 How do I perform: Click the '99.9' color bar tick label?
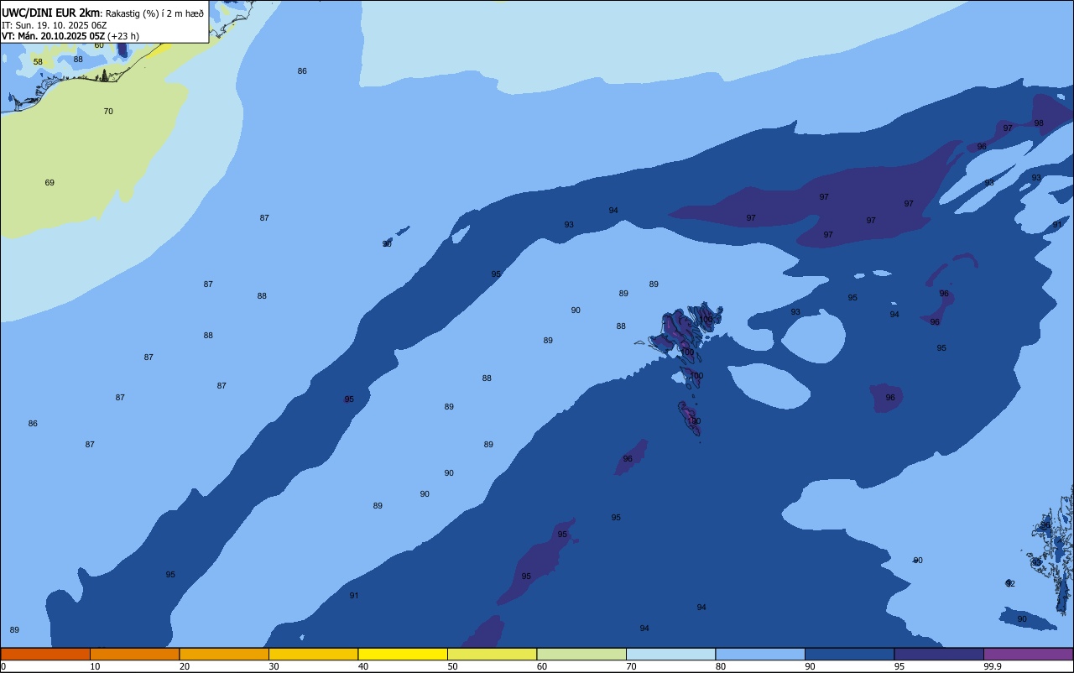pyautogui.click(x=992, y=666)
